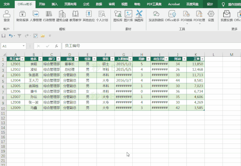Switch to the 开始 tab
This screenshot has width=241, height=166.
pos(42,4)
